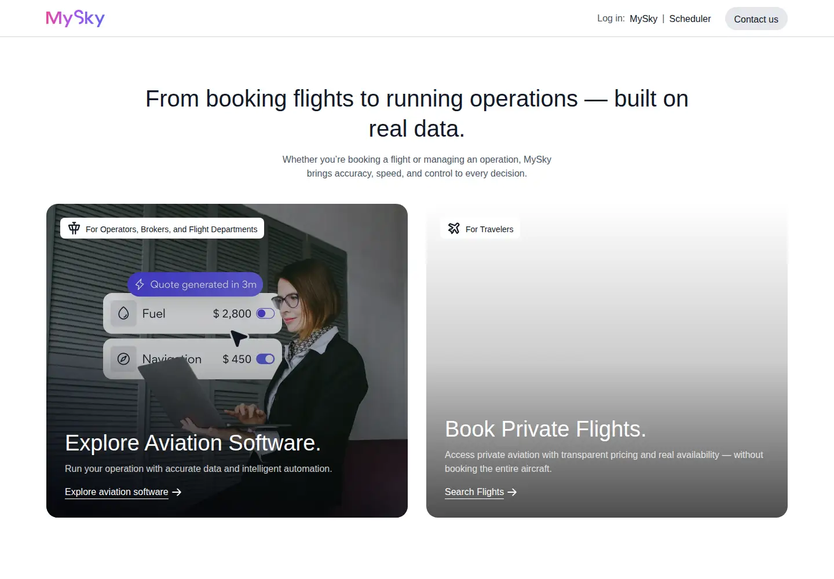
Task: Click the arrow next to Search Flights
Action: point(512,492)
